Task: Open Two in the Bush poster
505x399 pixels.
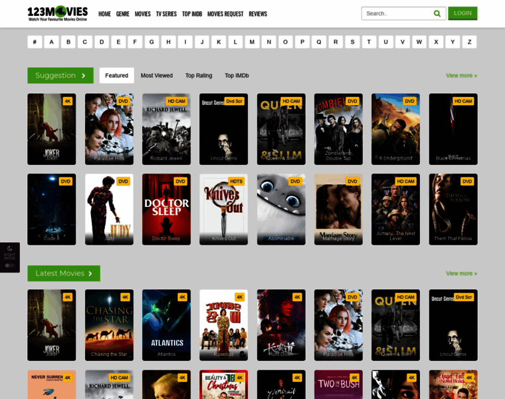Action: coord(338,384)
